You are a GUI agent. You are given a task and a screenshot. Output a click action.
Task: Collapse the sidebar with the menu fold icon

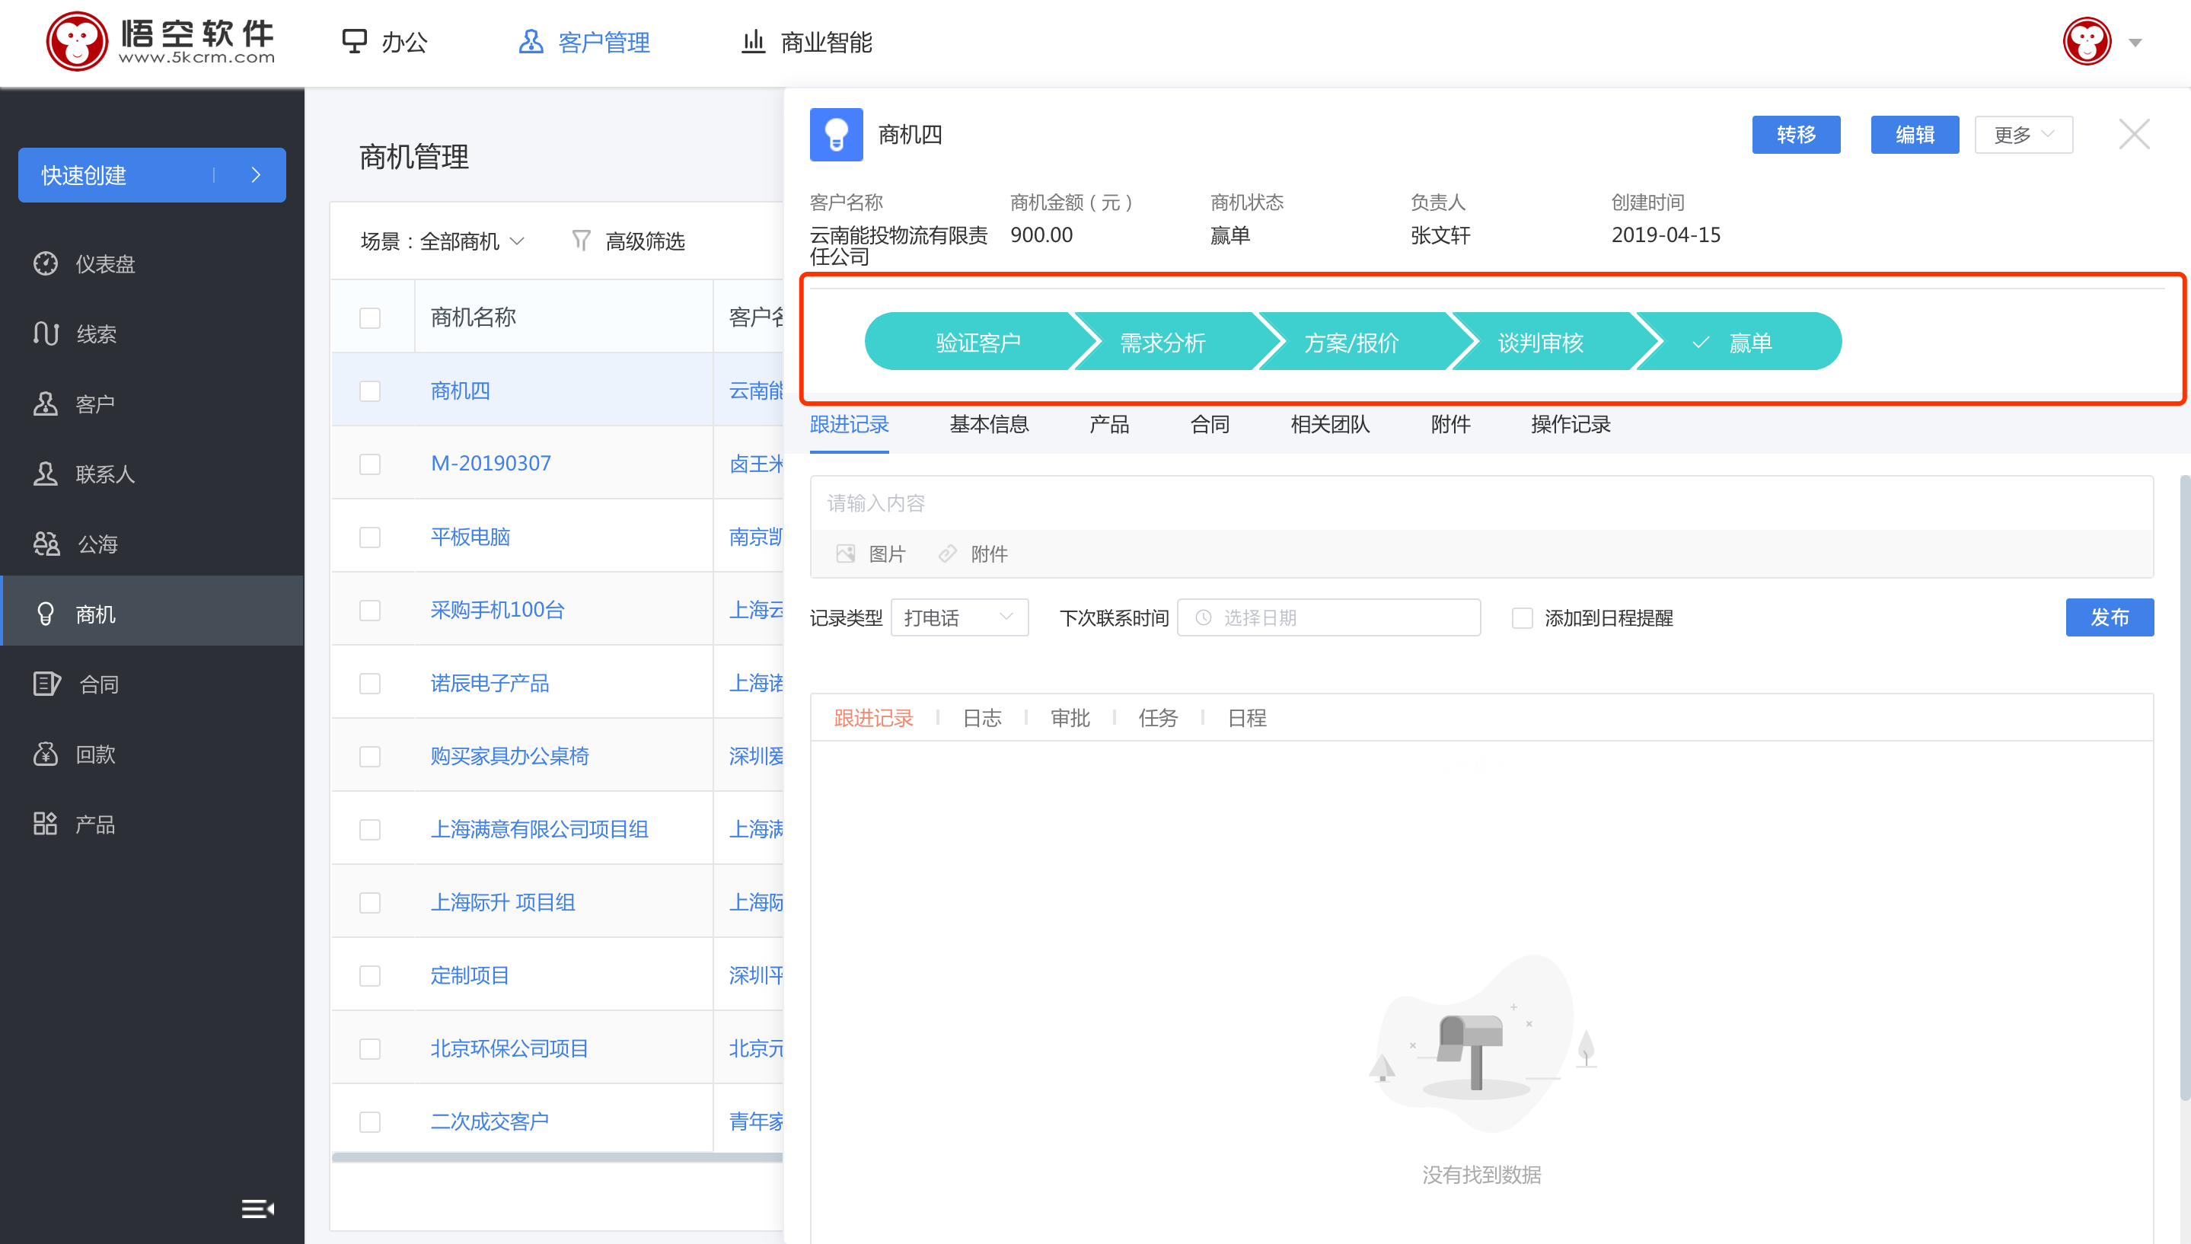point(257,1208)
